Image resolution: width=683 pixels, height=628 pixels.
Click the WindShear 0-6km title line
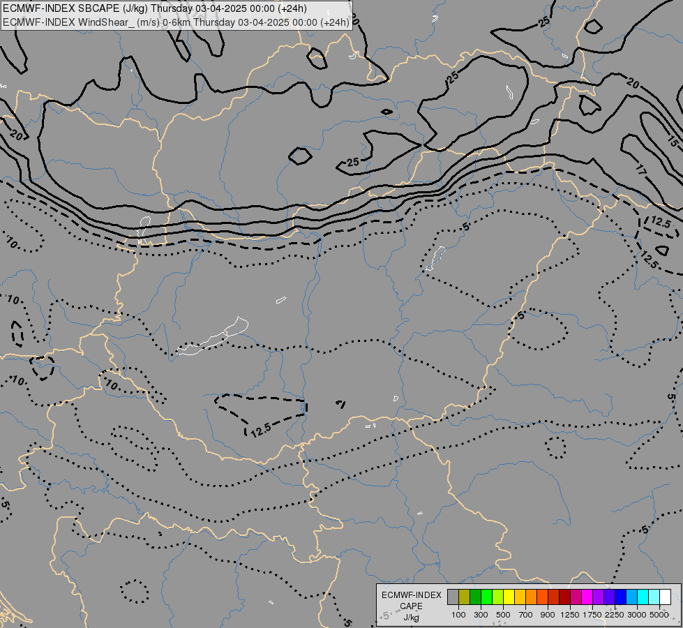[176, 22]
